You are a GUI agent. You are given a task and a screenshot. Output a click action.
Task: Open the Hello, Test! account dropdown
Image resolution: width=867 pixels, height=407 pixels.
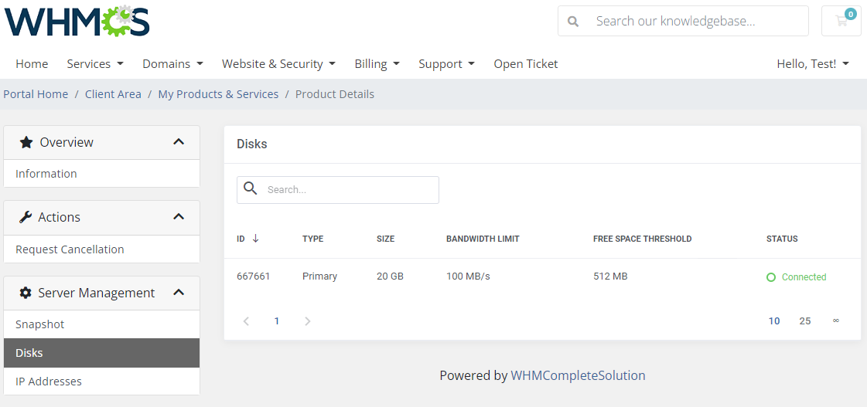[x=813, y=64]
